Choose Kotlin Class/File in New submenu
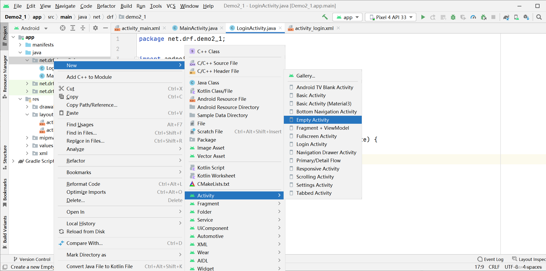Viewport: 546px width, 271px height. point(235,91)
